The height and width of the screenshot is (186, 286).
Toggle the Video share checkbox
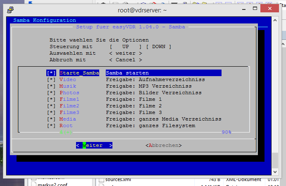coord(51,79)
